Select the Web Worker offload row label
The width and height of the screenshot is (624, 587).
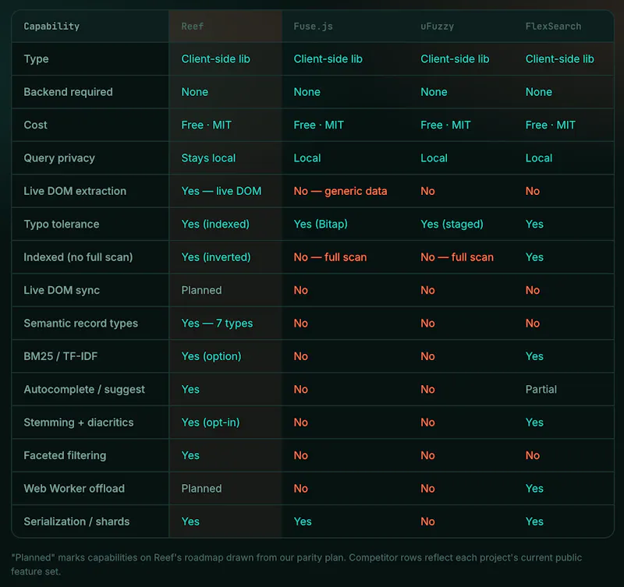[74, 488]
